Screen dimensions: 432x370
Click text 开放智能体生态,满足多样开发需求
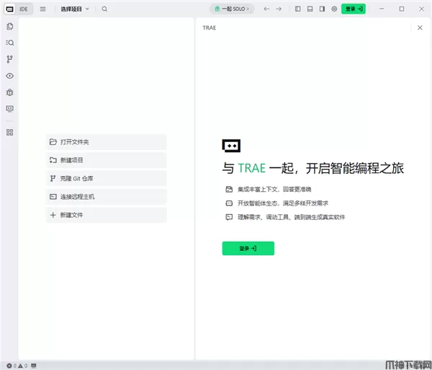pyautogui.click(x=283, y=203)
